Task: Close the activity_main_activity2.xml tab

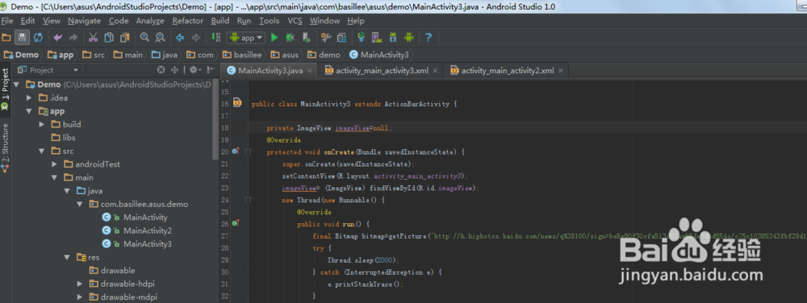Action: coord(561,71)
